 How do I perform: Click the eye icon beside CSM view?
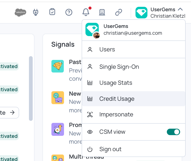[x=90, y=132]
